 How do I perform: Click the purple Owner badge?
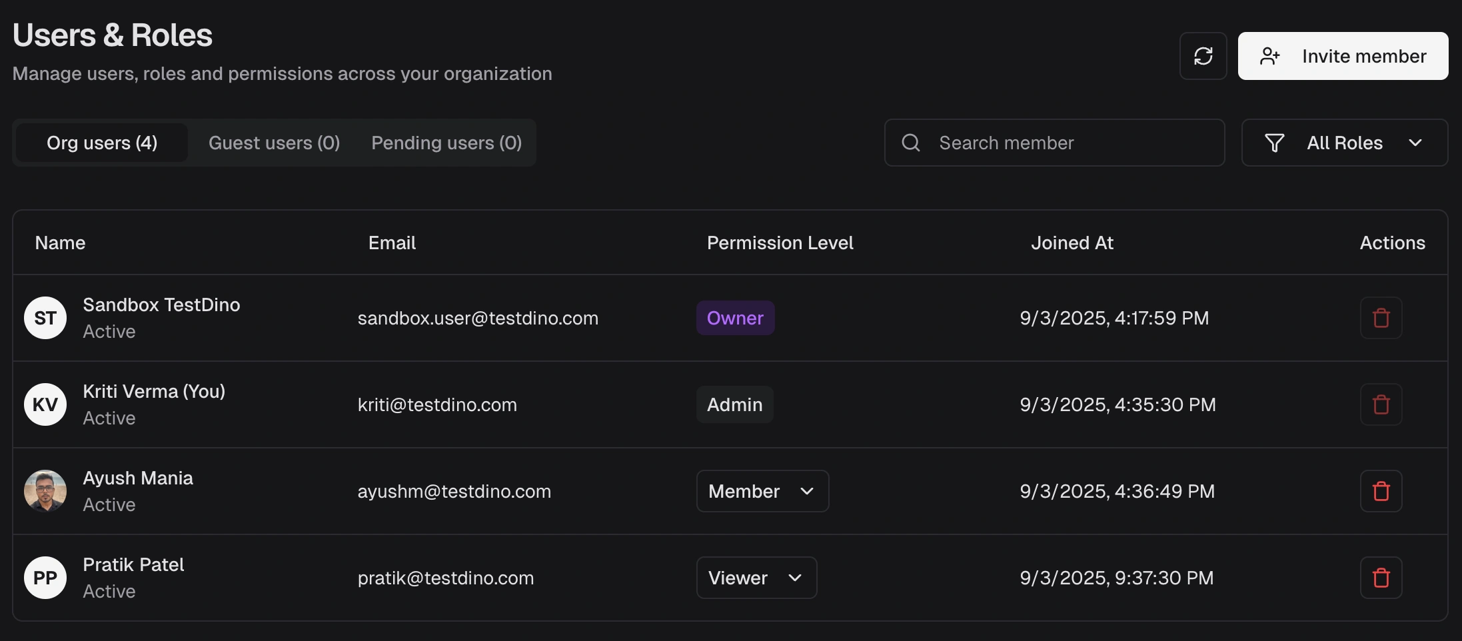pos(735,318)
